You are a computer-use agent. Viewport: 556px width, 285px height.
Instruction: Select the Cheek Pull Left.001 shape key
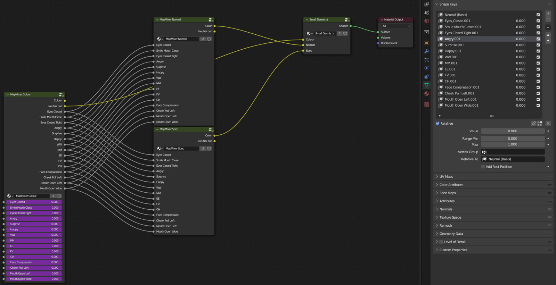tap(489, 93)
